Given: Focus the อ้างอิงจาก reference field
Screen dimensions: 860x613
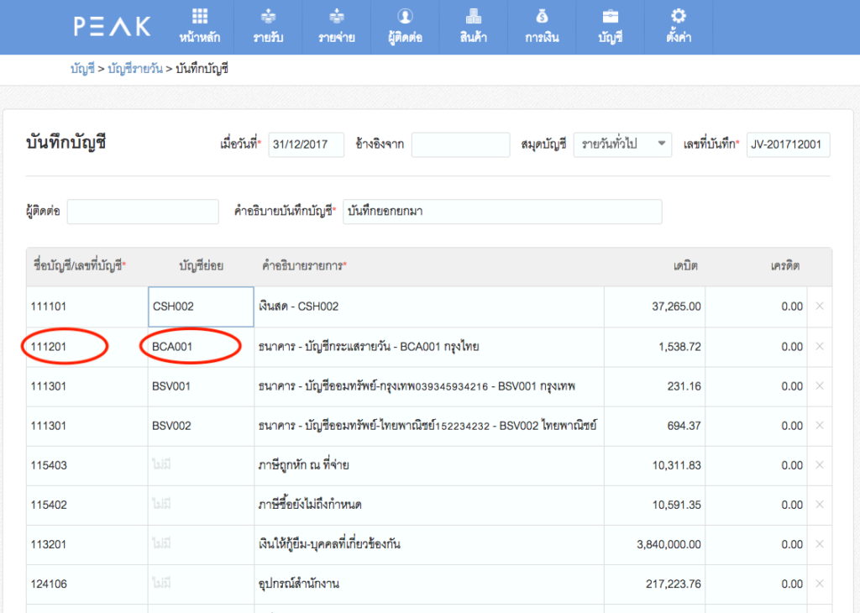Looking at the screenshot, I should tap(460, 144).
